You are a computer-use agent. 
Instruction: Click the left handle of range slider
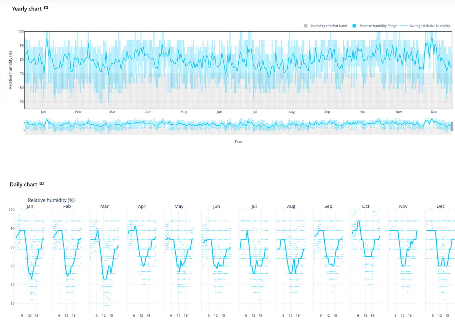pos(24,126)
